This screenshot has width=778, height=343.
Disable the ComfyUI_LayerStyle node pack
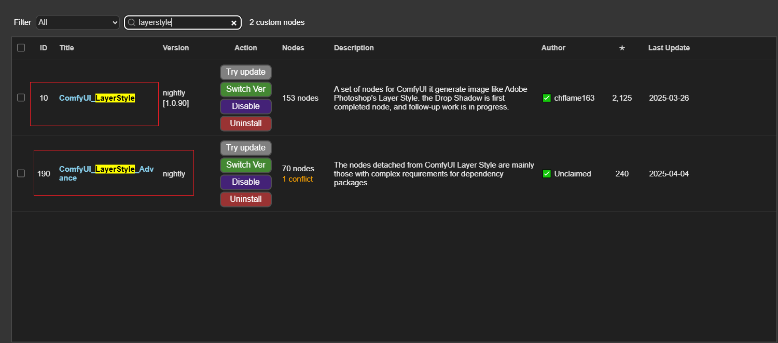click(246, 106)
